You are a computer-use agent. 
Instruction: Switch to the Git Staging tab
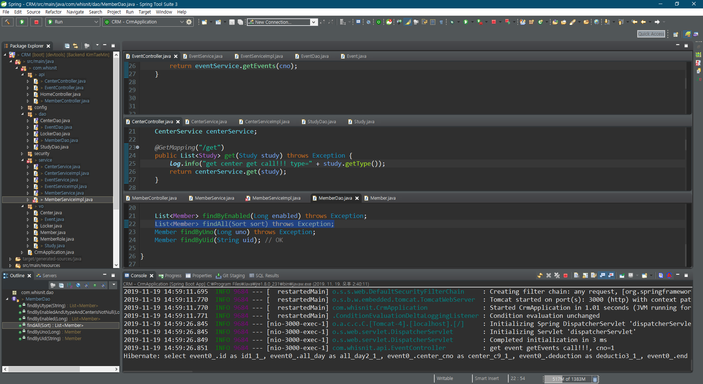coord(230,276)
